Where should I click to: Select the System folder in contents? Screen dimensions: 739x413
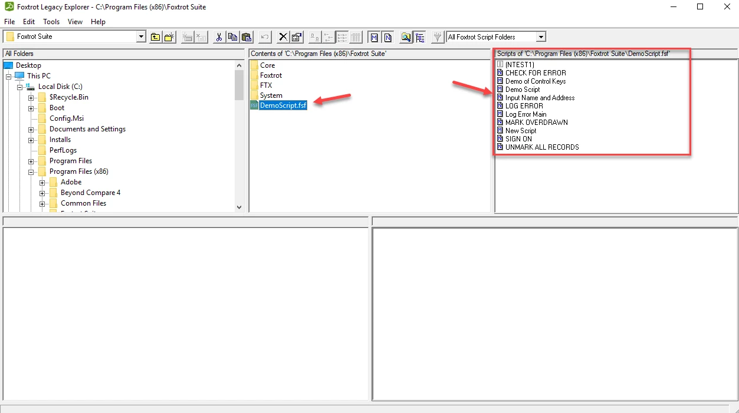[271, 95]
